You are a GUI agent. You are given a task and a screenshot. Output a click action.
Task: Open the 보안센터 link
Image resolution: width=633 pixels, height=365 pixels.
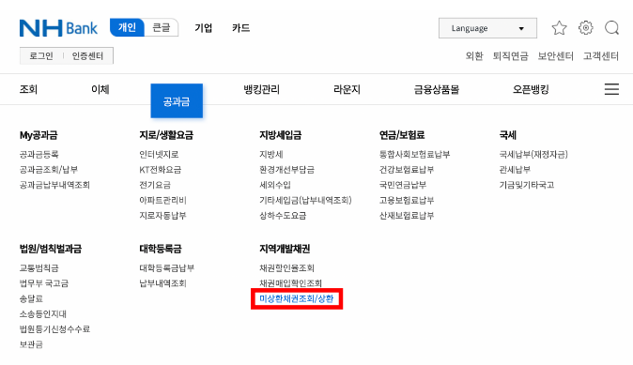tap(555, 56)
